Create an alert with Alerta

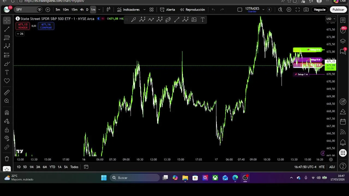pyautogui.click(x=167, y=10)
